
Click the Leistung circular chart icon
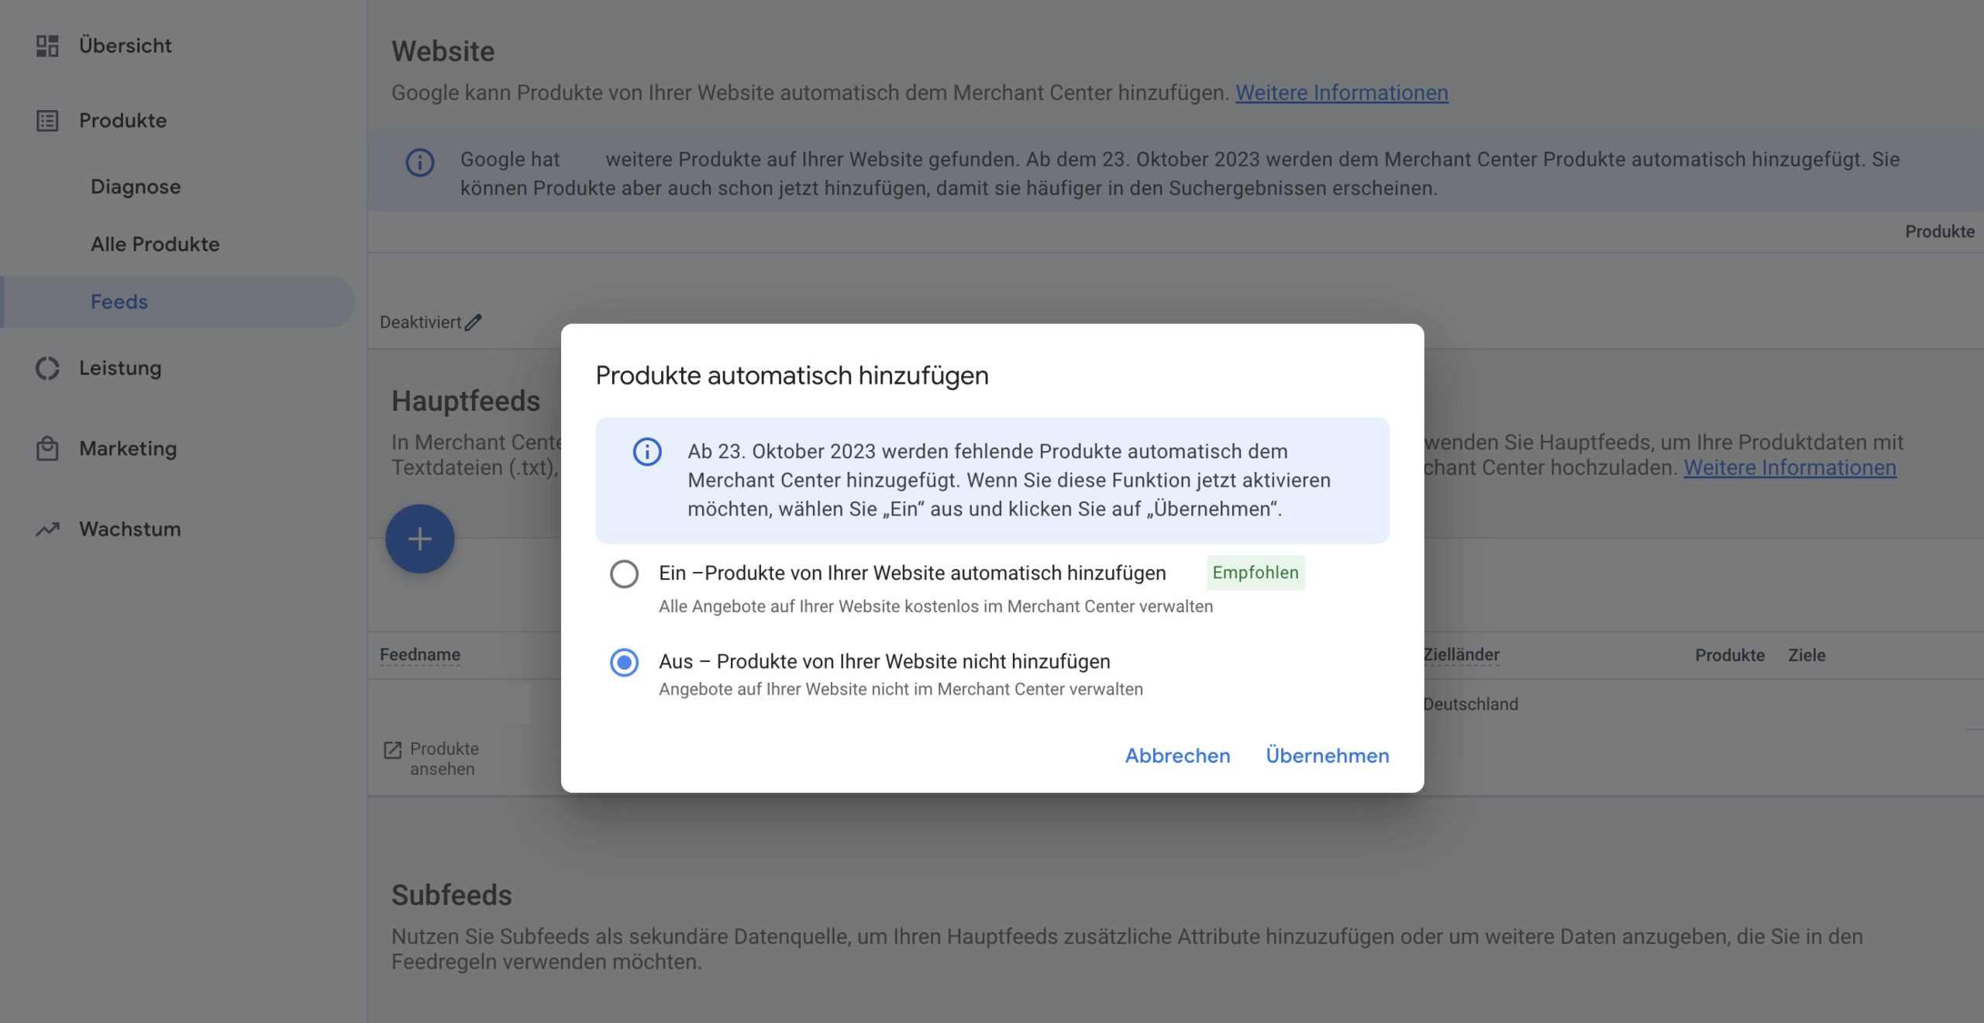47,368
